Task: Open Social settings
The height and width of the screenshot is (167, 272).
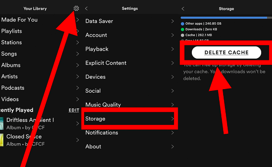Action: pyautogui.click(x=130, y=91)
